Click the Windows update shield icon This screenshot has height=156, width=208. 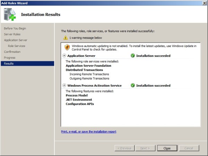click(67, 47)
